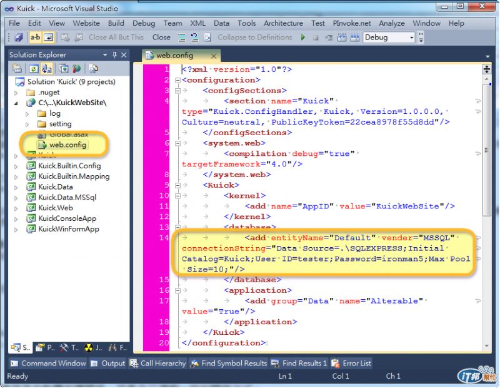Click the Toggle Outlining Expansion icon left of Collapse to Definitions

(207, 38)
